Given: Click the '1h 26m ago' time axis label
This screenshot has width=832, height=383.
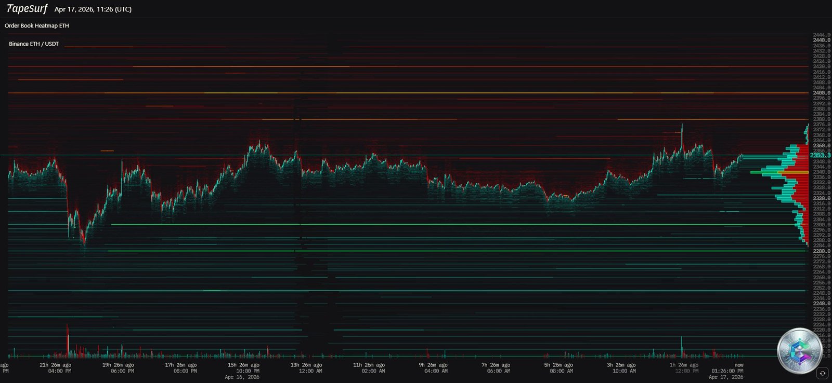Looking at the screenshot, I should click(x=684, y=365).
